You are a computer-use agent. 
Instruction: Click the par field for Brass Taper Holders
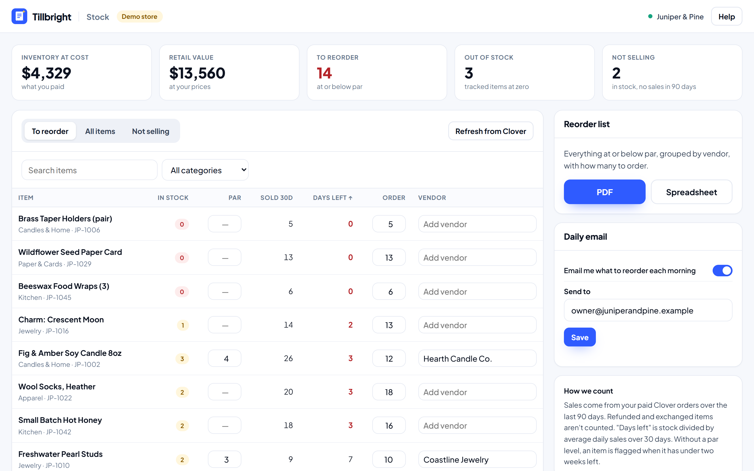point(225,224)
